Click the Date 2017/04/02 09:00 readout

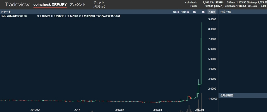click(x=14, y=16)
